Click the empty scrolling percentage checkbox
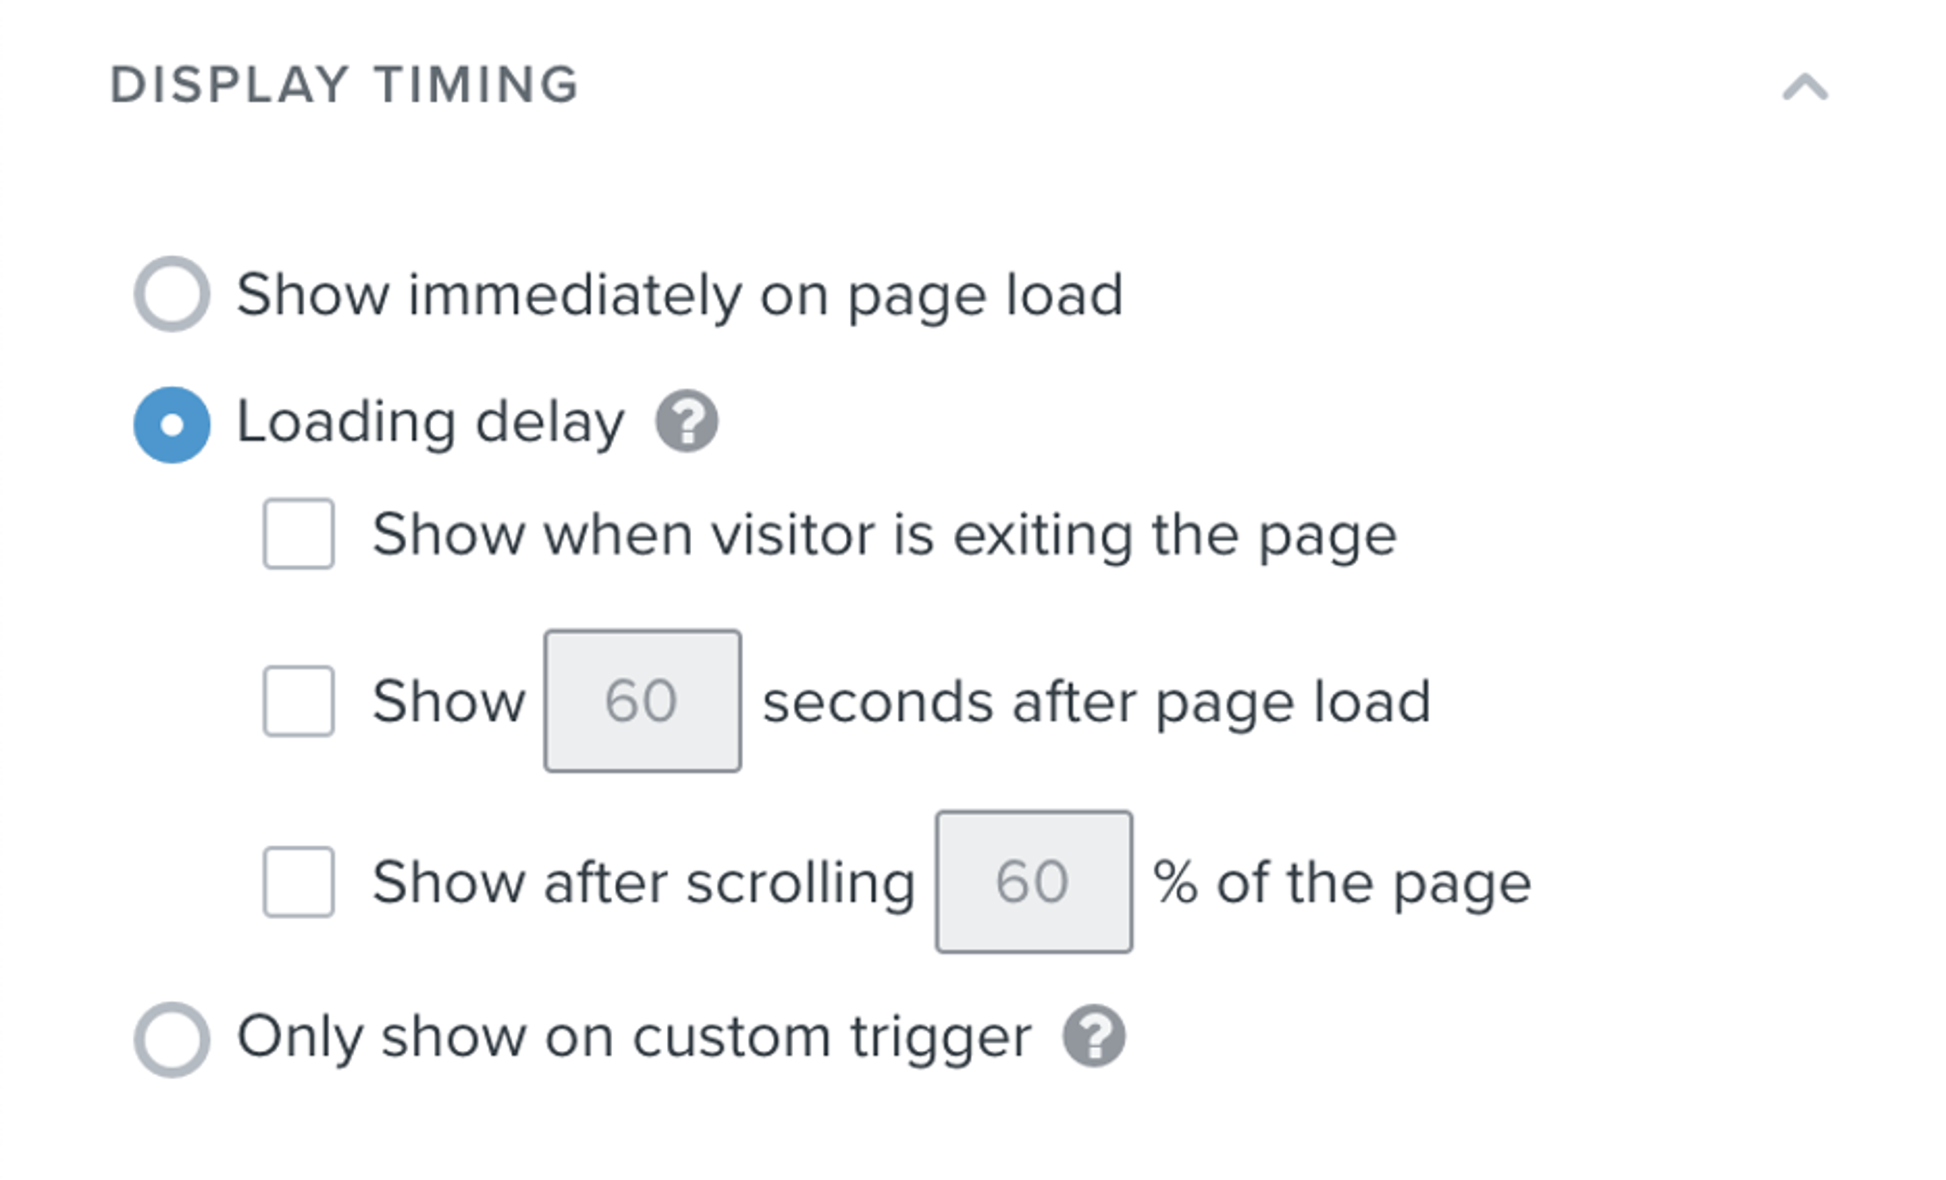Screen dimensions: 1946x1180 [298, 882]
